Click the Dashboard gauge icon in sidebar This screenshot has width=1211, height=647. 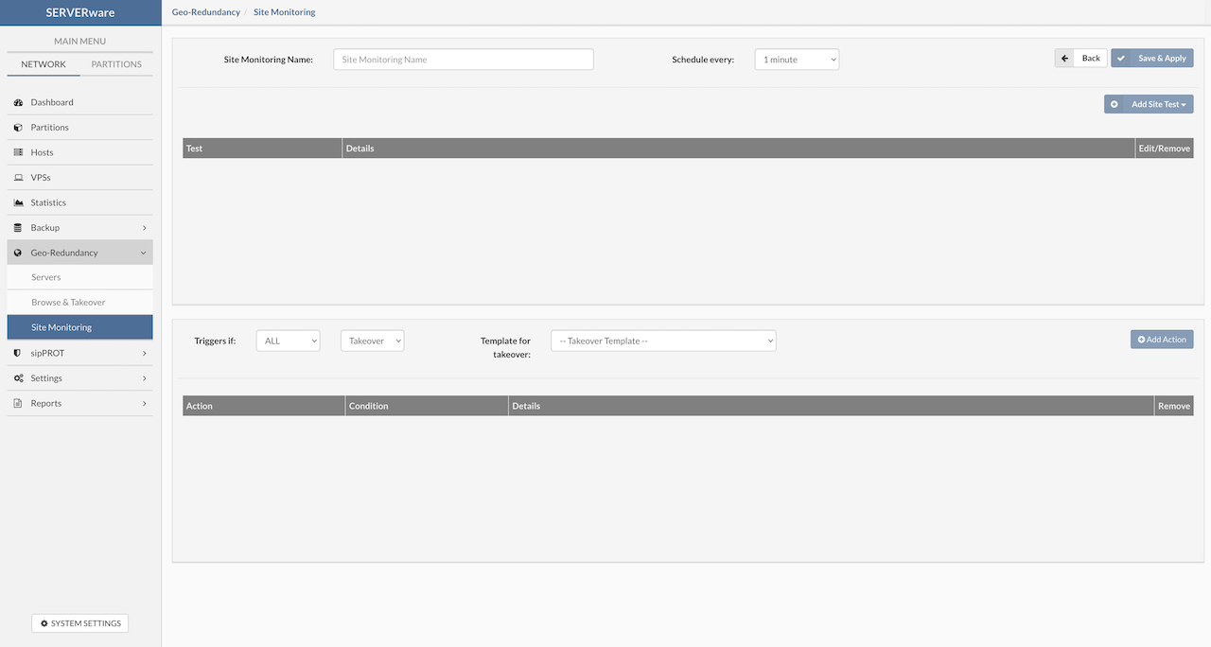click(18, 102)
